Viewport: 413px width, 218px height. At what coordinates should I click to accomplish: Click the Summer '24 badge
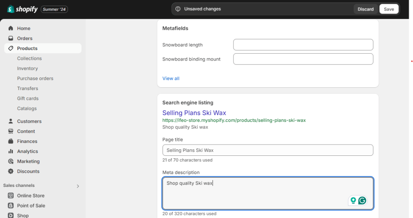(x=54, y=9)
